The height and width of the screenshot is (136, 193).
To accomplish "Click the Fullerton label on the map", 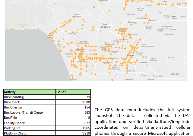I will click(175, 74).
